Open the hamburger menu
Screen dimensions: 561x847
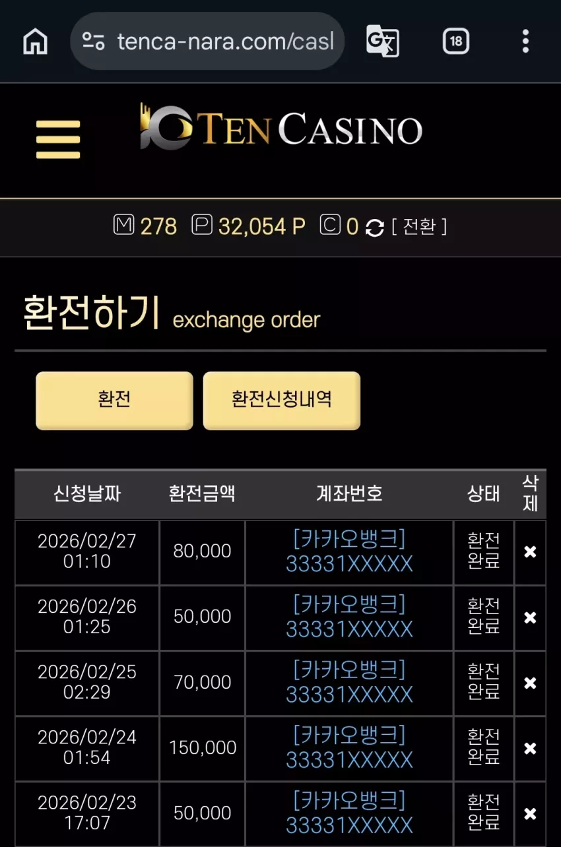click(x=58, y=139)
